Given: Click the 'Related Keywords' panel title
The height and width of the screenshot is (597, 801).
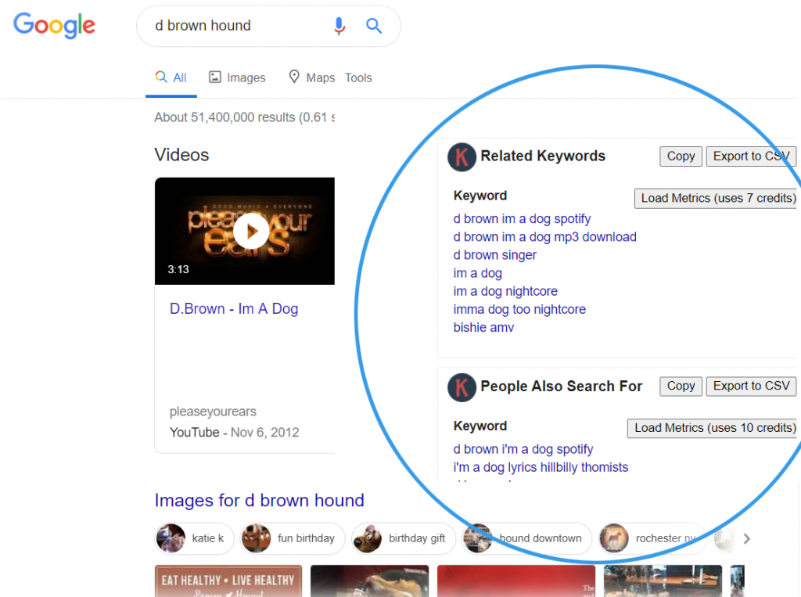Looking at the screenshot, I should [543, 156].
